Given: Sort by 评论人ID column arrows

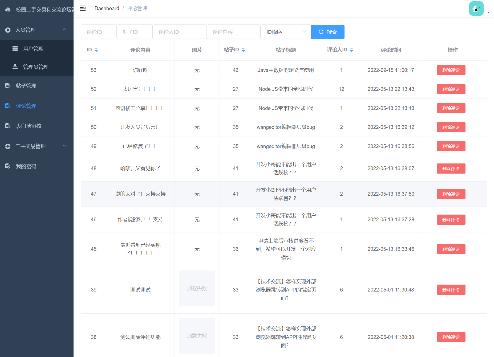Looking at the screenshot, I should [351, 50].
